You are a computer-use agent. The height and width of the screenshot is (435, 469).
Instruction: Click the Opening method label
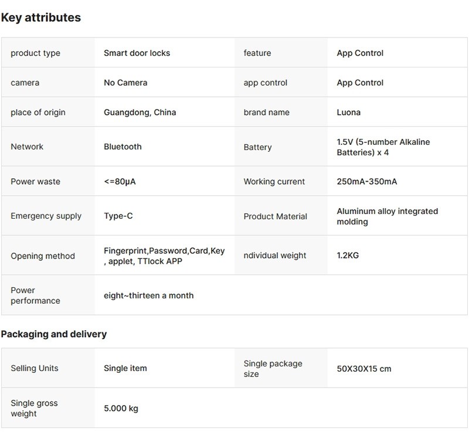click(43, 256)
